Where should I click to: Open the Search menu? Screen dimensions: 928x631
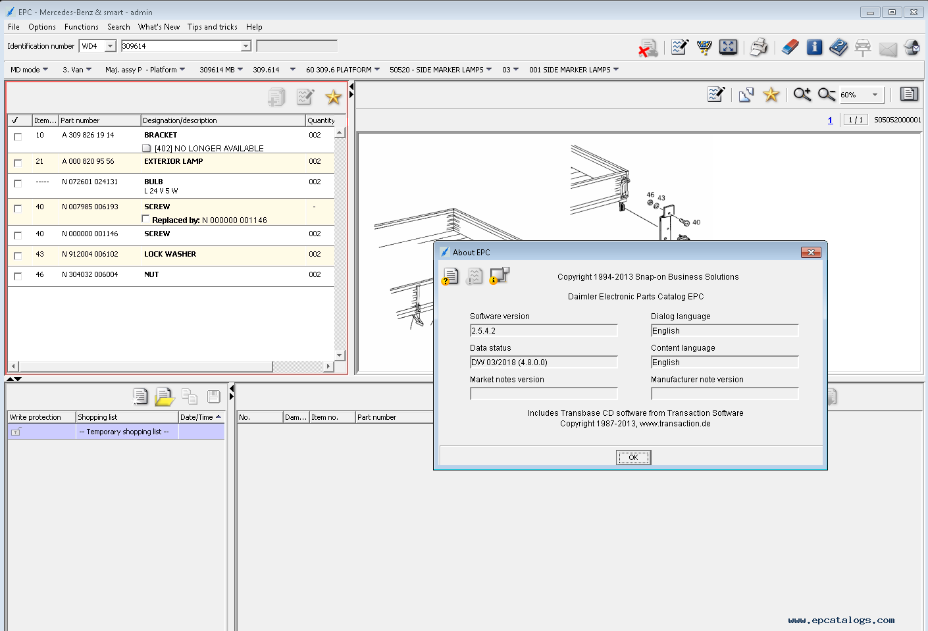click(x=118, y=27)
